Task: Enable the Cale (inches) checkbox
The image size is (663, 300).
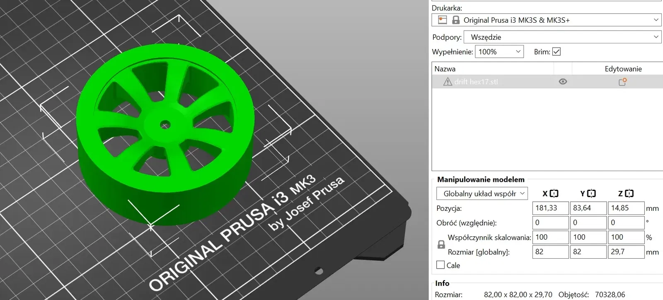Action: pos(440,265)
